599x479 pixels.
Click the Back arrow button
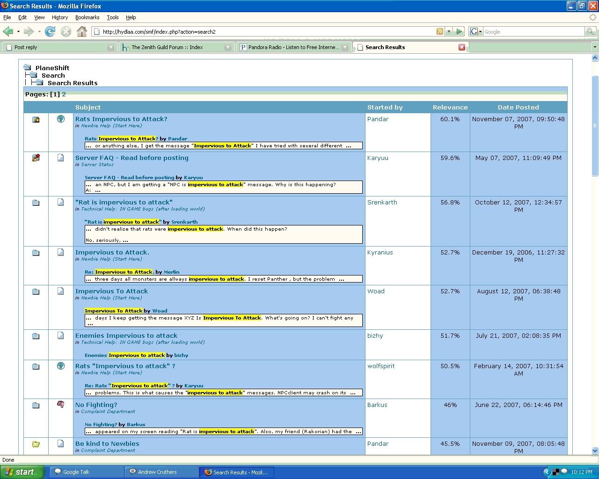tap(8, 31)
